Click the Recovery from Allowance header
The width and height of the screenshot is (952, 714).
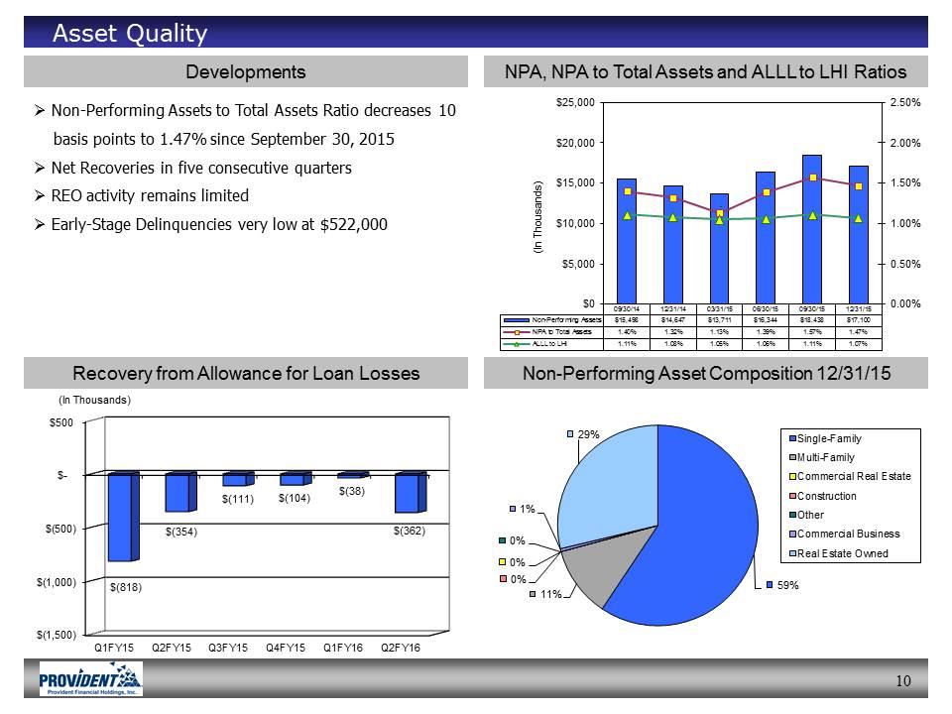tap(245, 373)
